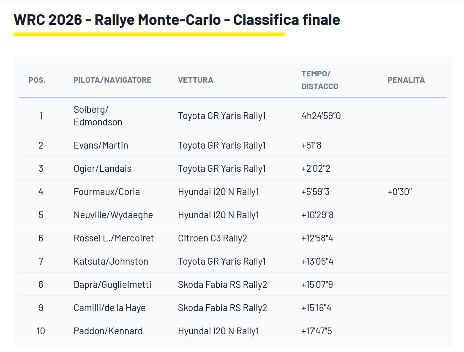The height and width of the screenshot is (352, 464).
Task: Click the Paddon/Kennard entry in tenth
Action: 108,331
